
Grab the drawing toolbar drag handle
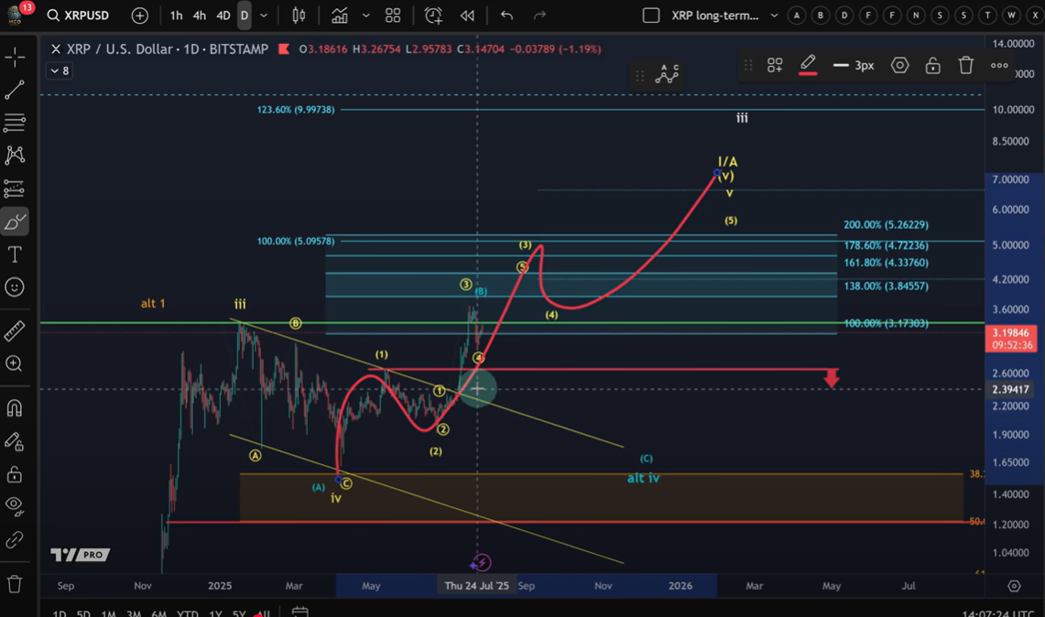747,65
